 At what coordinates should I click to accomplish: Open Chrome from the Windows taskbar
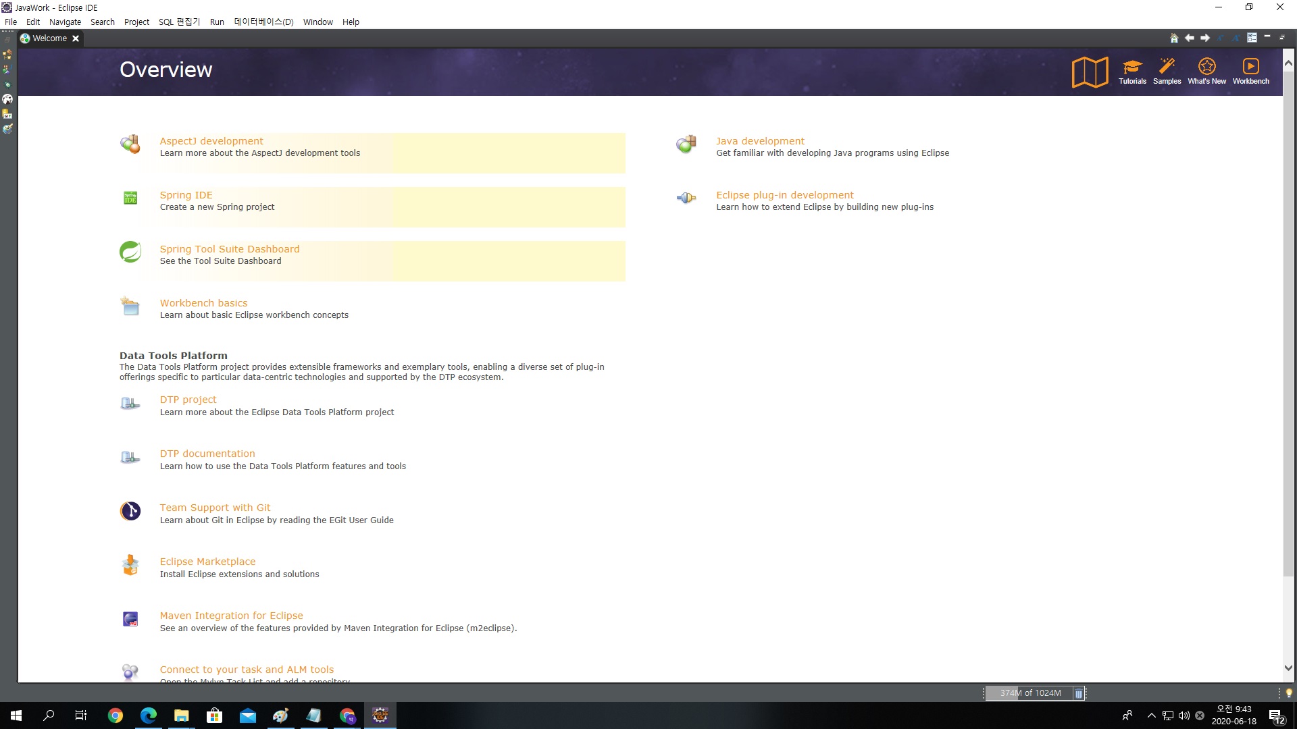(116, 715)
